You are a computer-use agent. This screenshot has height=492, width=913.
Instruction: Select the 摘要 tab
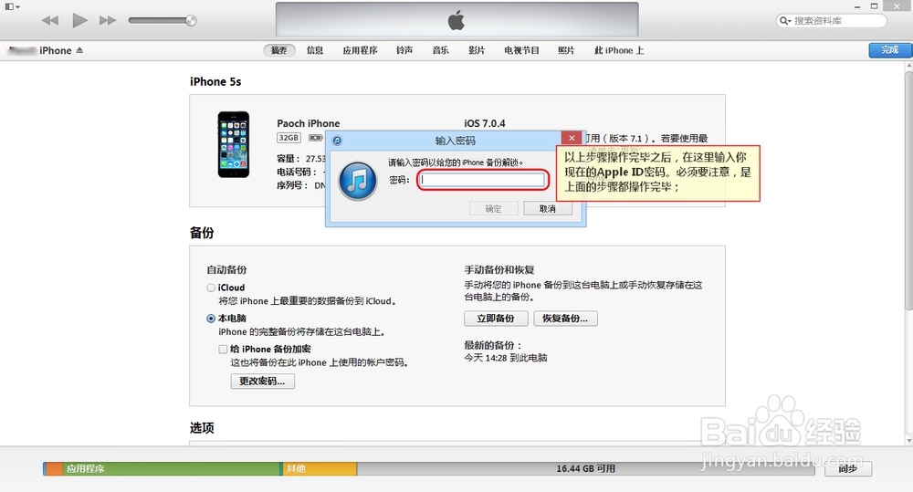tap(278, 50)
